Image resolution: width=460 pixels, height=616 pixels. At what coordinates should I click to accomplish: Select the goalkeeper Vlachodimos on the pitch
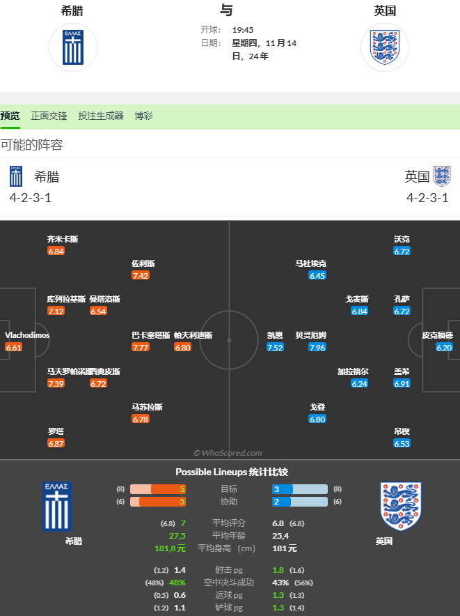pos(27,335)
